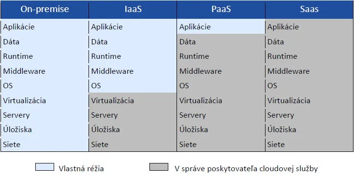The height and width of the screenshot is (176, 354).
Task: Click the Vlastná réžia legend label
Action: coord(81,169)
